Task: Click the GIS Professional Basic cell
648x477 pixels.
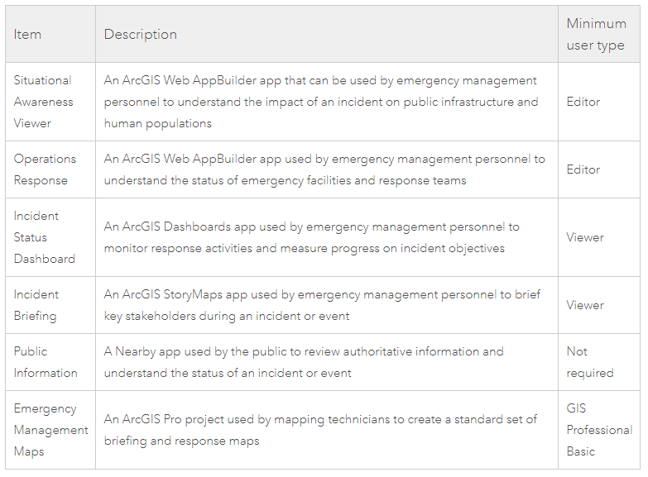Action: click(600, 430)
